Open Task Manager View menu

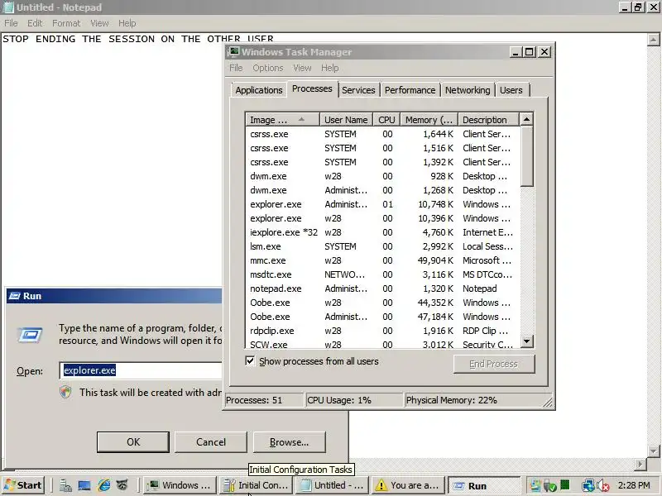[302, 68]
